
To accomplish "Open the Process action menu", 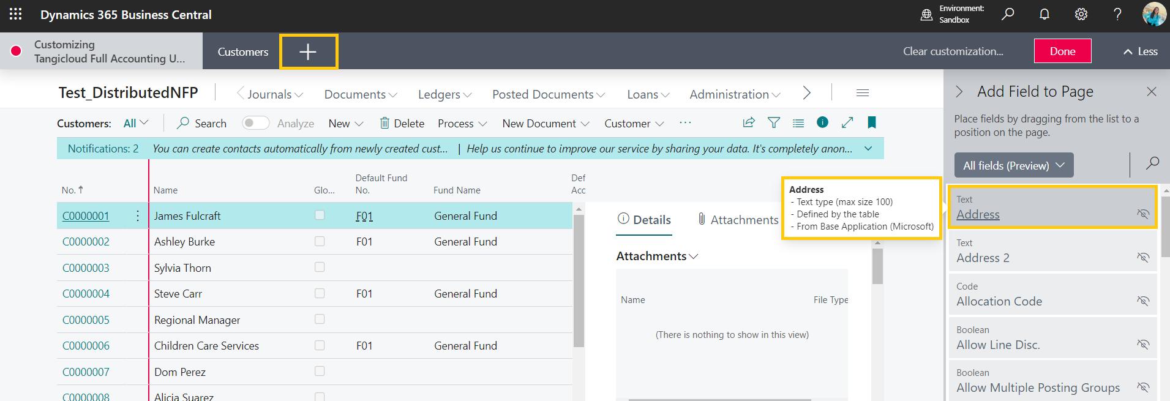I will pos(462,123).
